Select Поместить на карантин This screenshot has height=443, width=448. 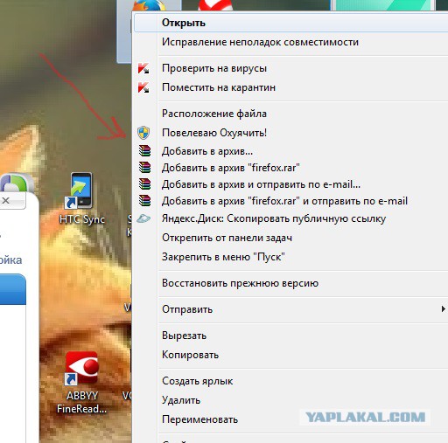click(291, 87)
